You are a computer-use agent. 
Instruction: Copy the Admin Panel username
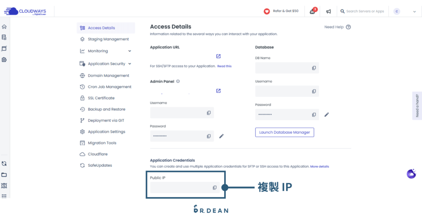click(x=208, y=113)
